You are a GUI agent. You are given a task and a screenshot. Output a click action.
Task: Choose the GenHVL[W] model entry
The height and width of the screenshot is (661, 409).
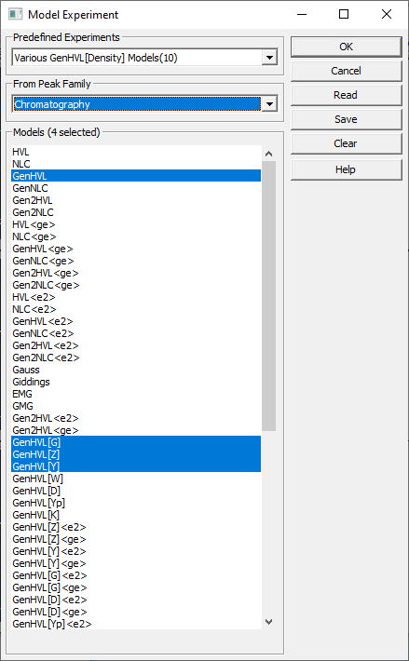click(x=136, y=479)
